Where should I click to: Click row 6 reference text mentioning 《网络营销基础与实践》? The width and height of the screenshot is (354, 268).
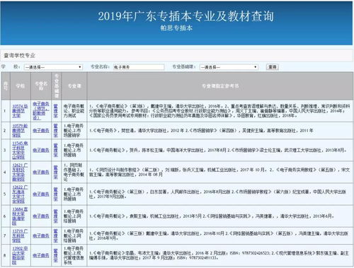click(x=212, y=216)
